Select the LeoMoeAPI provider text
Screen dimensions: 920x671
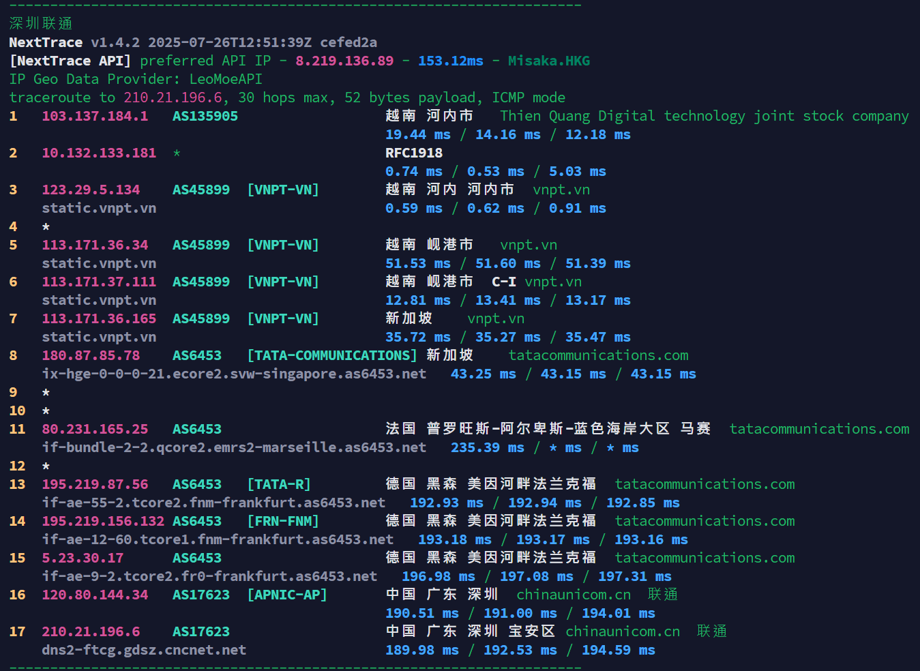tap(226, 79)
